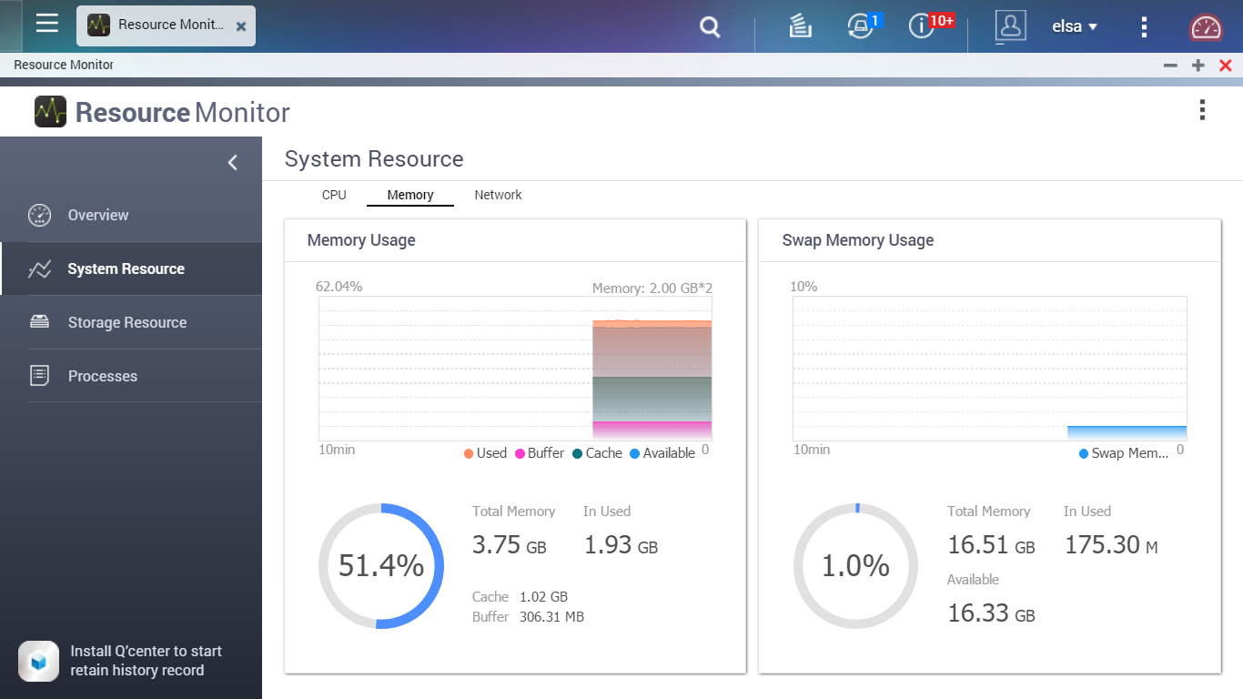Switch to the CPU tab
This screenshot has height=699, width=1243.
coord(334,195)
